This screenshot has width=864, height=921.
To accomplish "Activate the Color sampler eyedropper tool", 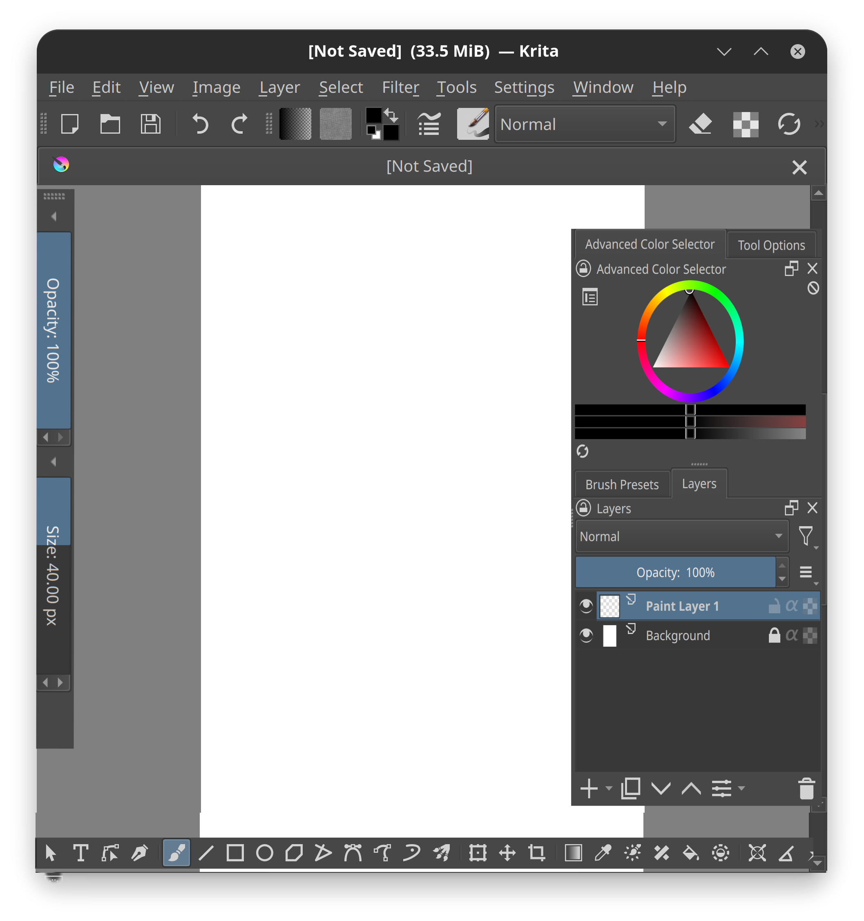I will click(603, 853).
